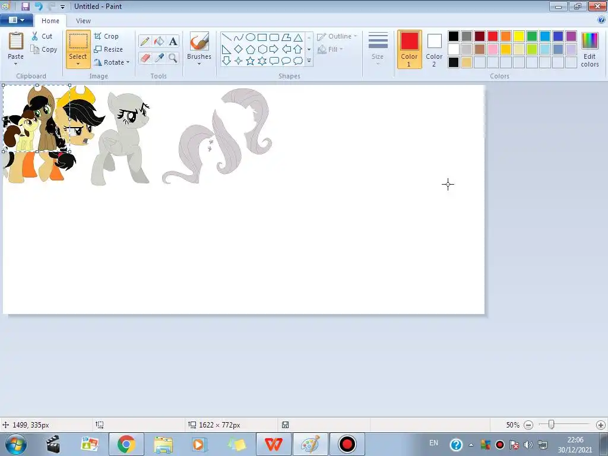This screenshot has height=456, width=608.
Task: Select the Fill with color bucket tool
Action: (159, 41)
